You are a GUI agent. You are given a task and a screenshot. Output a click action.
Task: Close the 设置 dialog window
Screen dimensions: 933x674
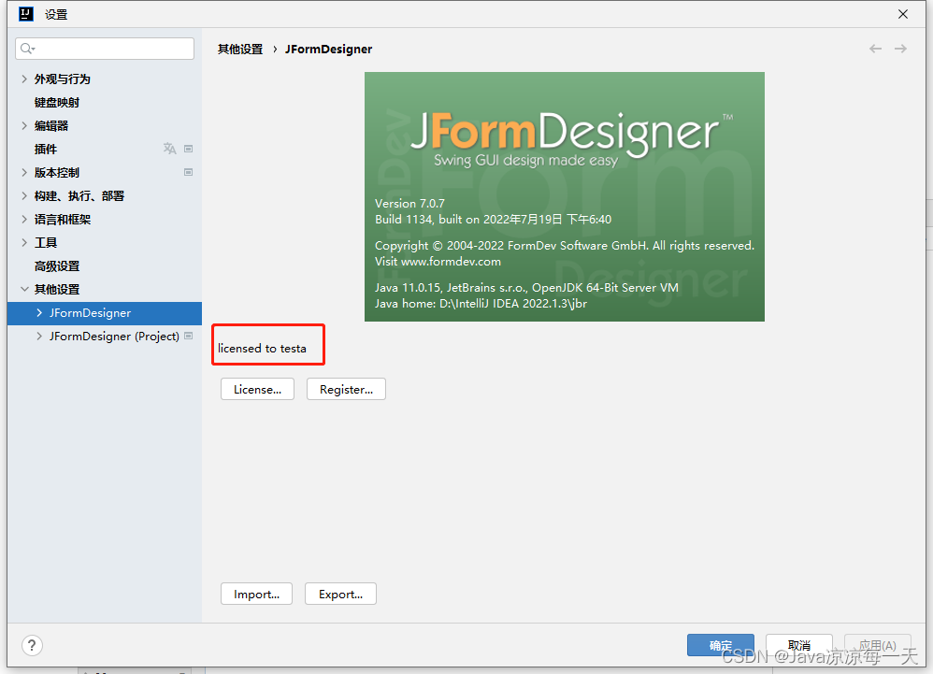point(903,14)
